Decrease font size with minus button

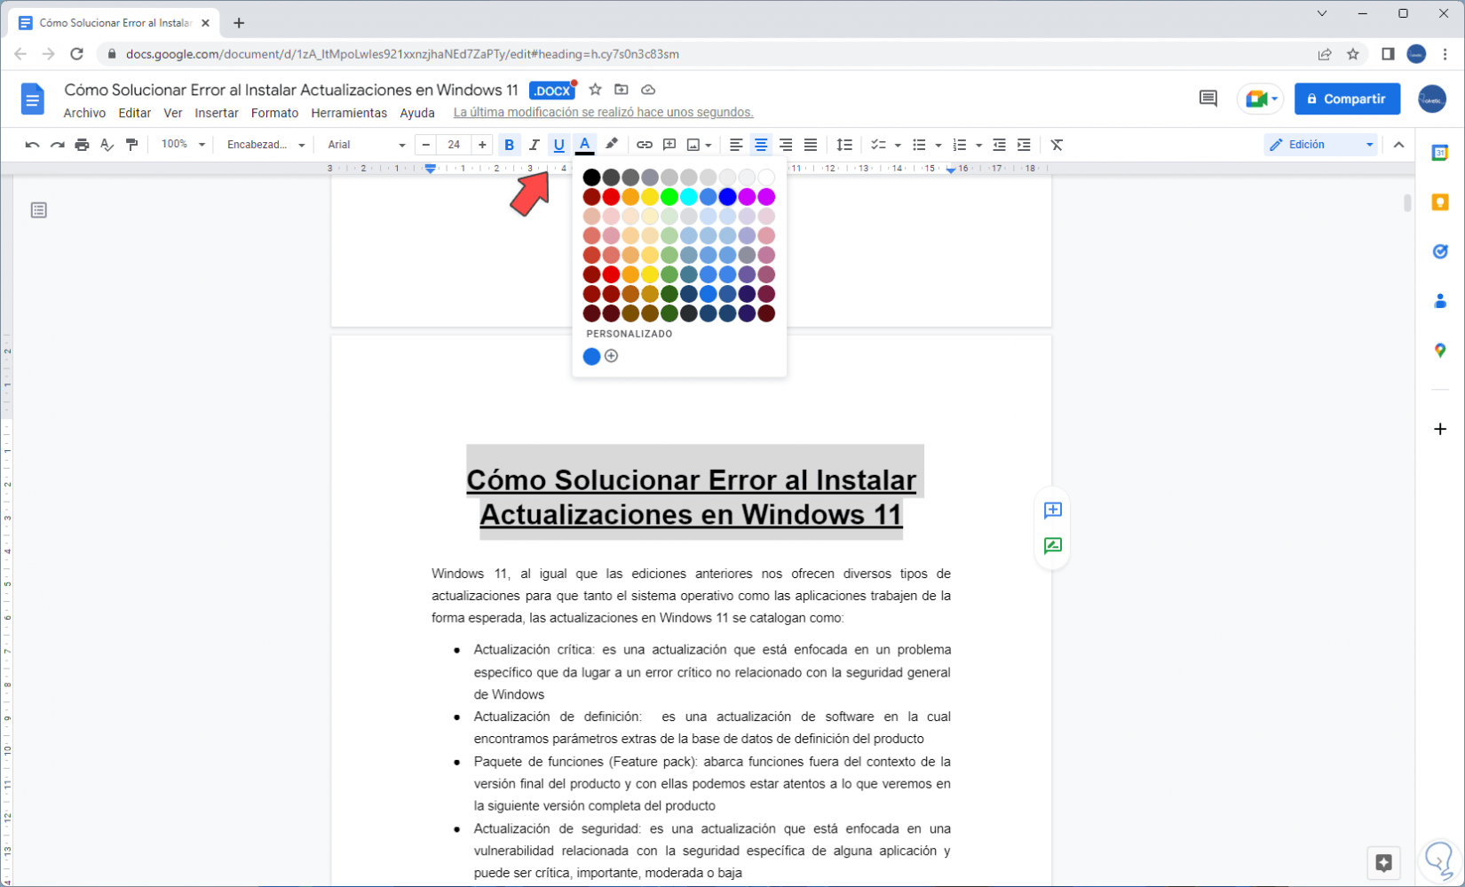(426, 145)
